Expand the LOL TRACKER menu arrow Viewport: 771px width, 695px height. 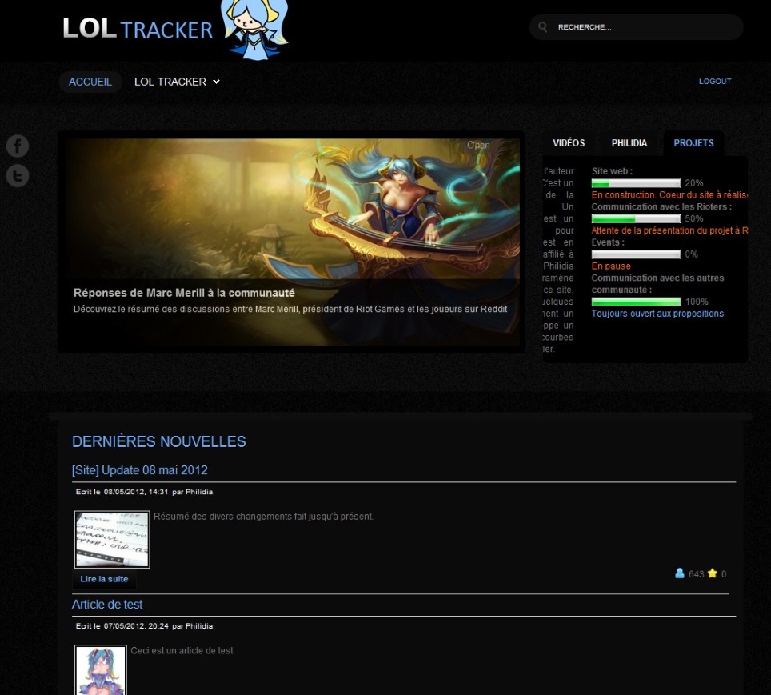click(216, 82)
